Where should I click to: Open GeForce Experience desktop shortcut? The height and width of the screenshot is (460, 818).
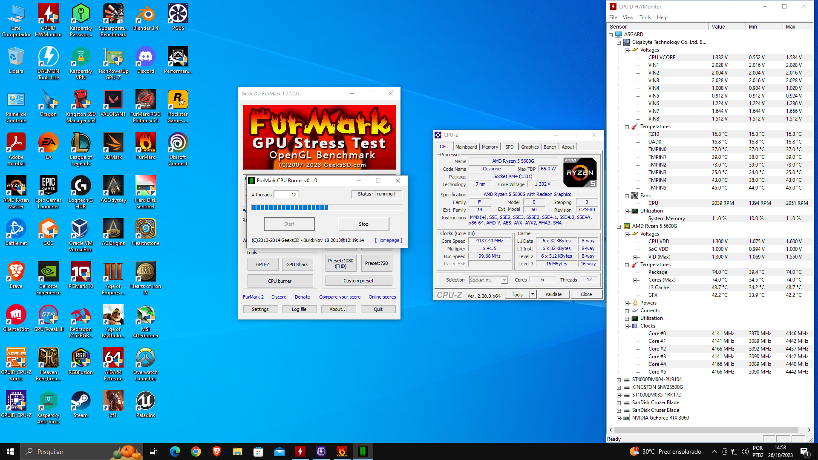tap(49, 278)
